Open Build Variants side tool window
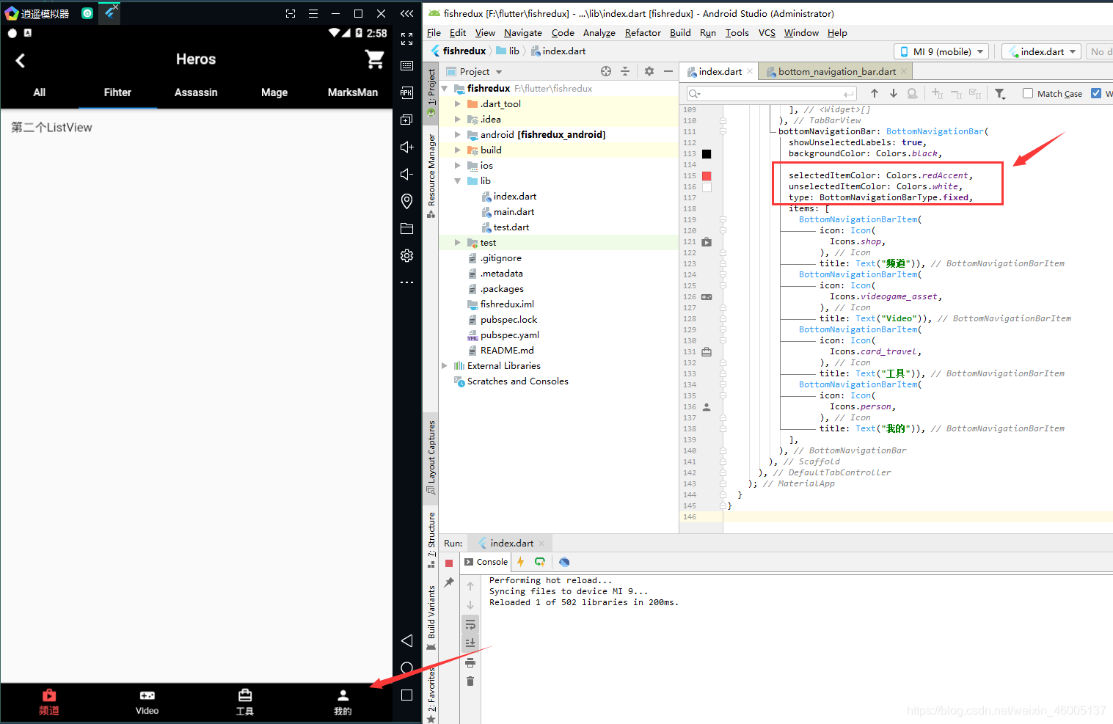 [x=431, y=618]
